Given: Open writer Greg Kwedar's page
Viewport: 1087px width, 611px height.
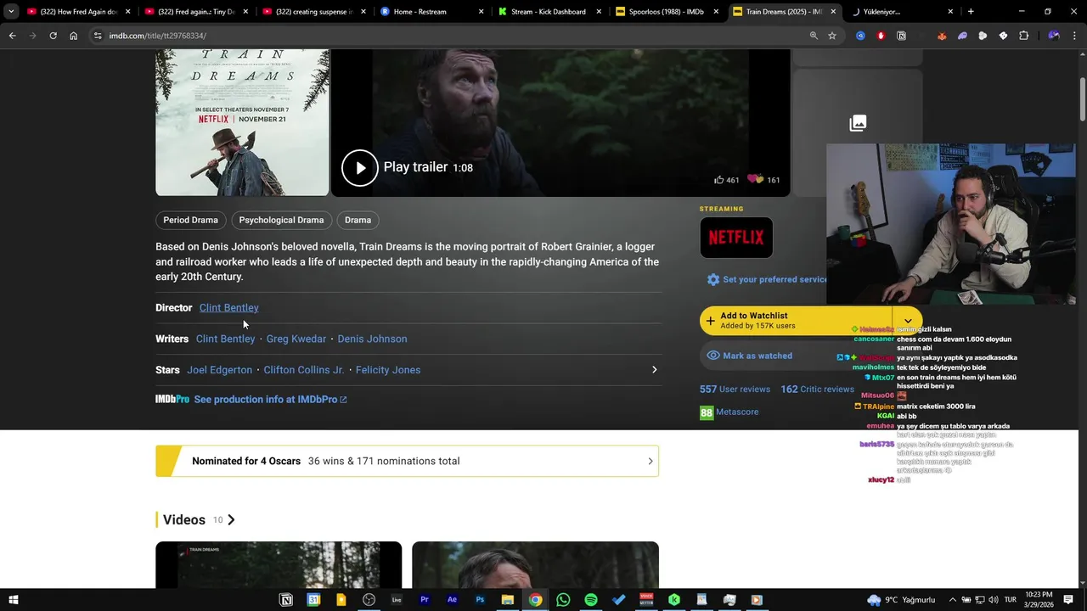Looking at the screenshot, I should [x=296, y=339].
